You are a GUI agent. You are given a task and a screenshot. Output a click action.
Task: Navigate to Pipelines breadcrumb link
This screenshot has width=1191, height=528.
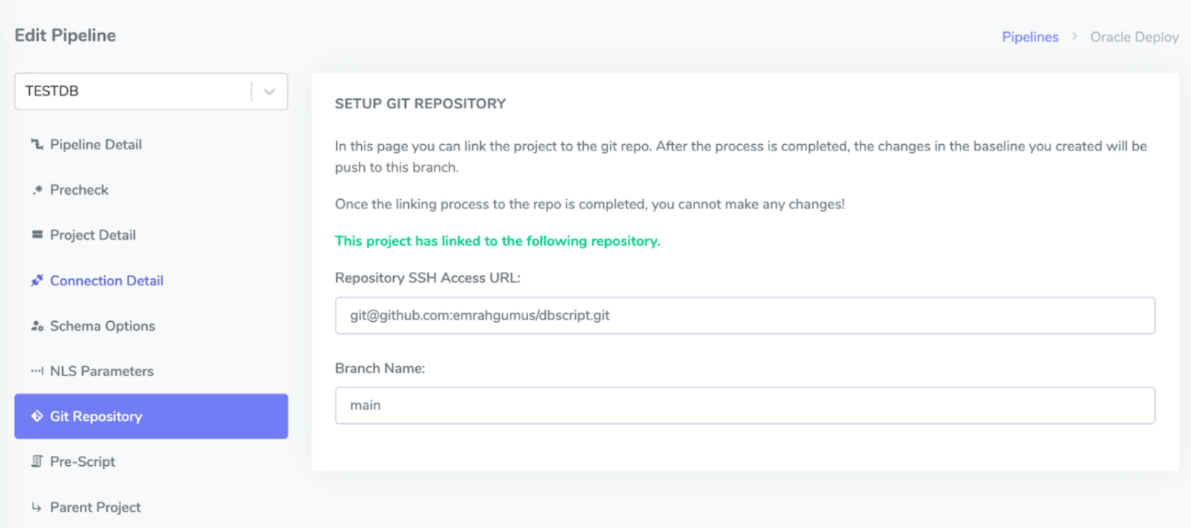1030,37
